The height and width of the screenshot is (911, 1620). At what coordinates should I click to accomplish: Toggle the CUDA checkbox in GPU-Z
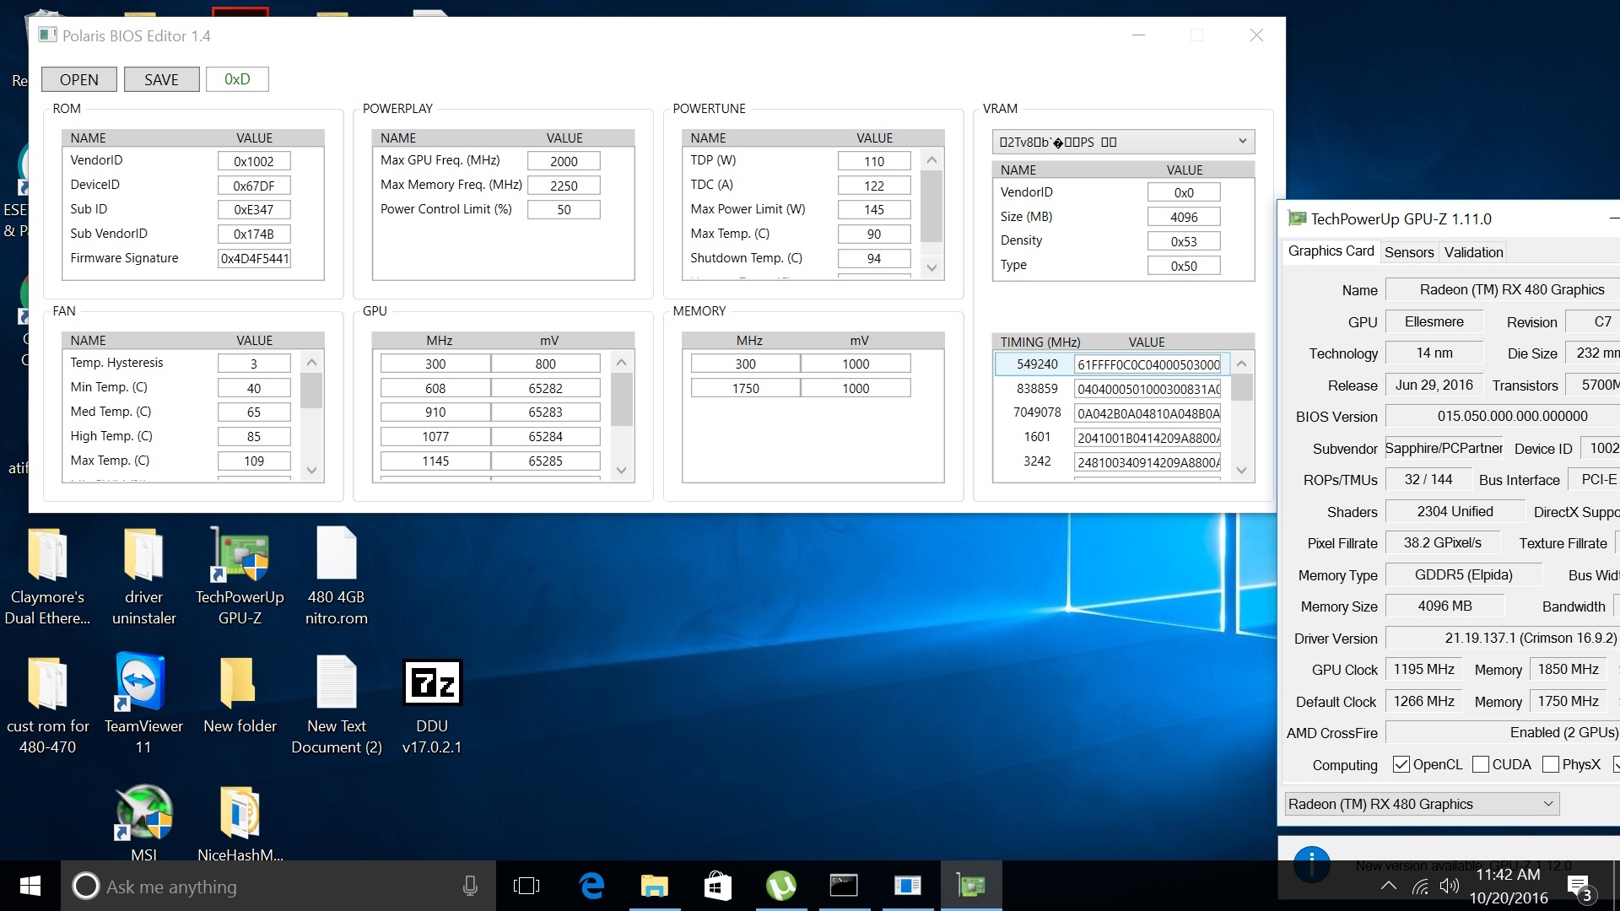pos(1480,764)
